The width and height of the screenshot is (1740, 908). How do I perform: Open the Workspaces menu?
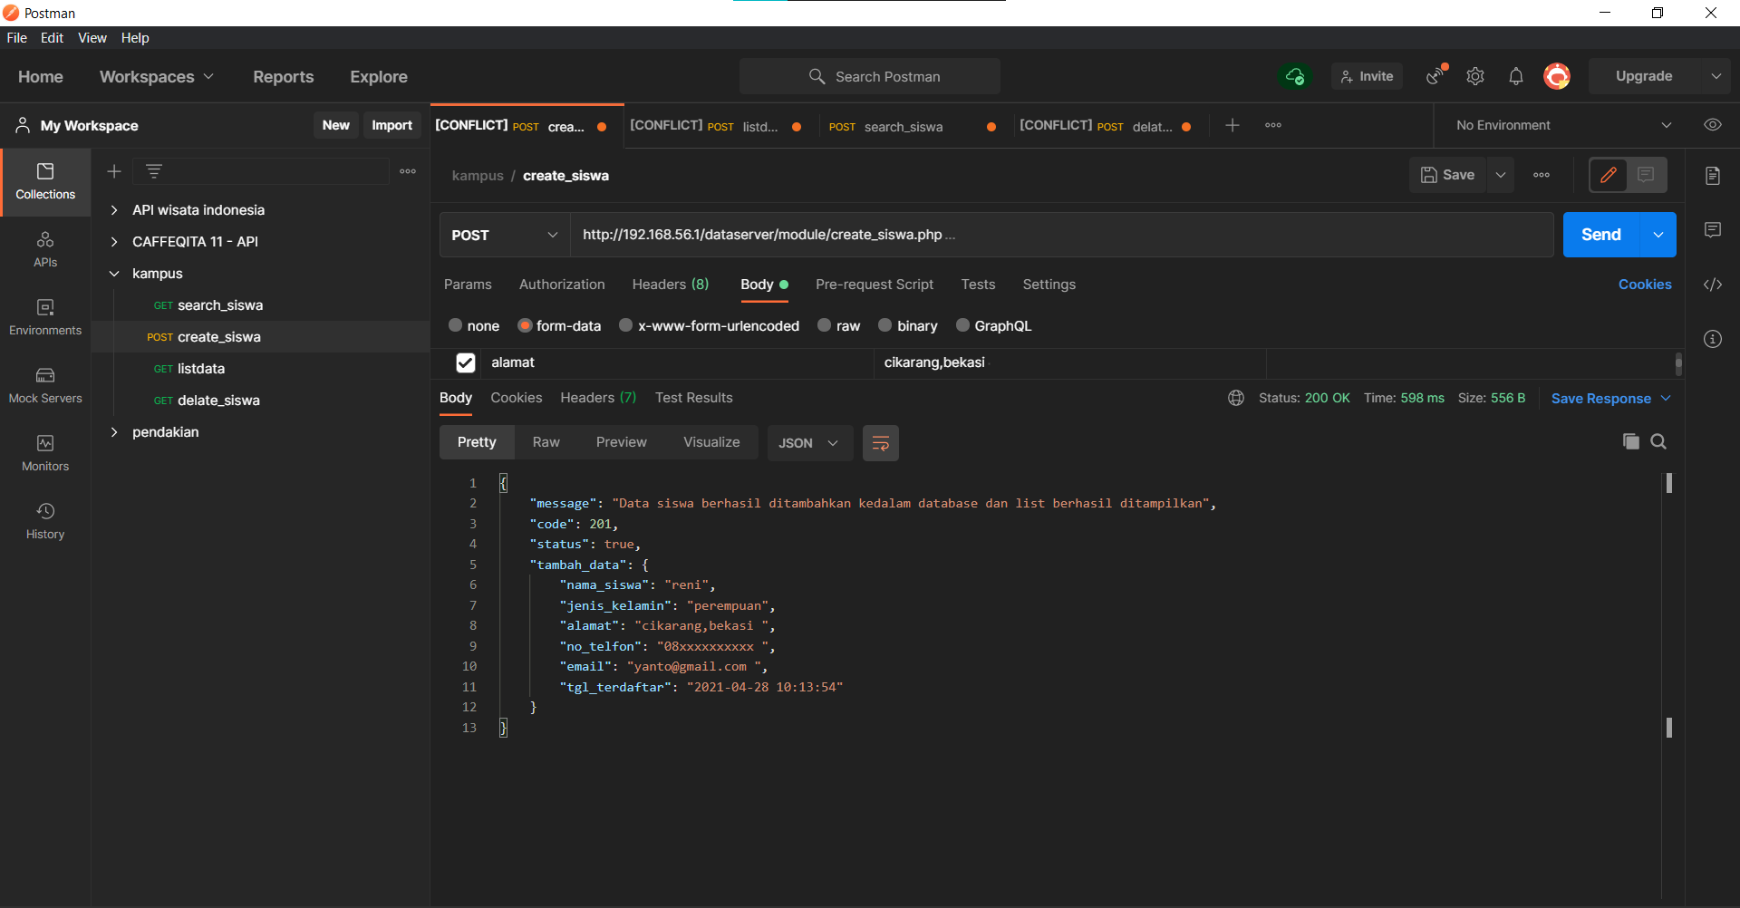click(x=157, y=77)
